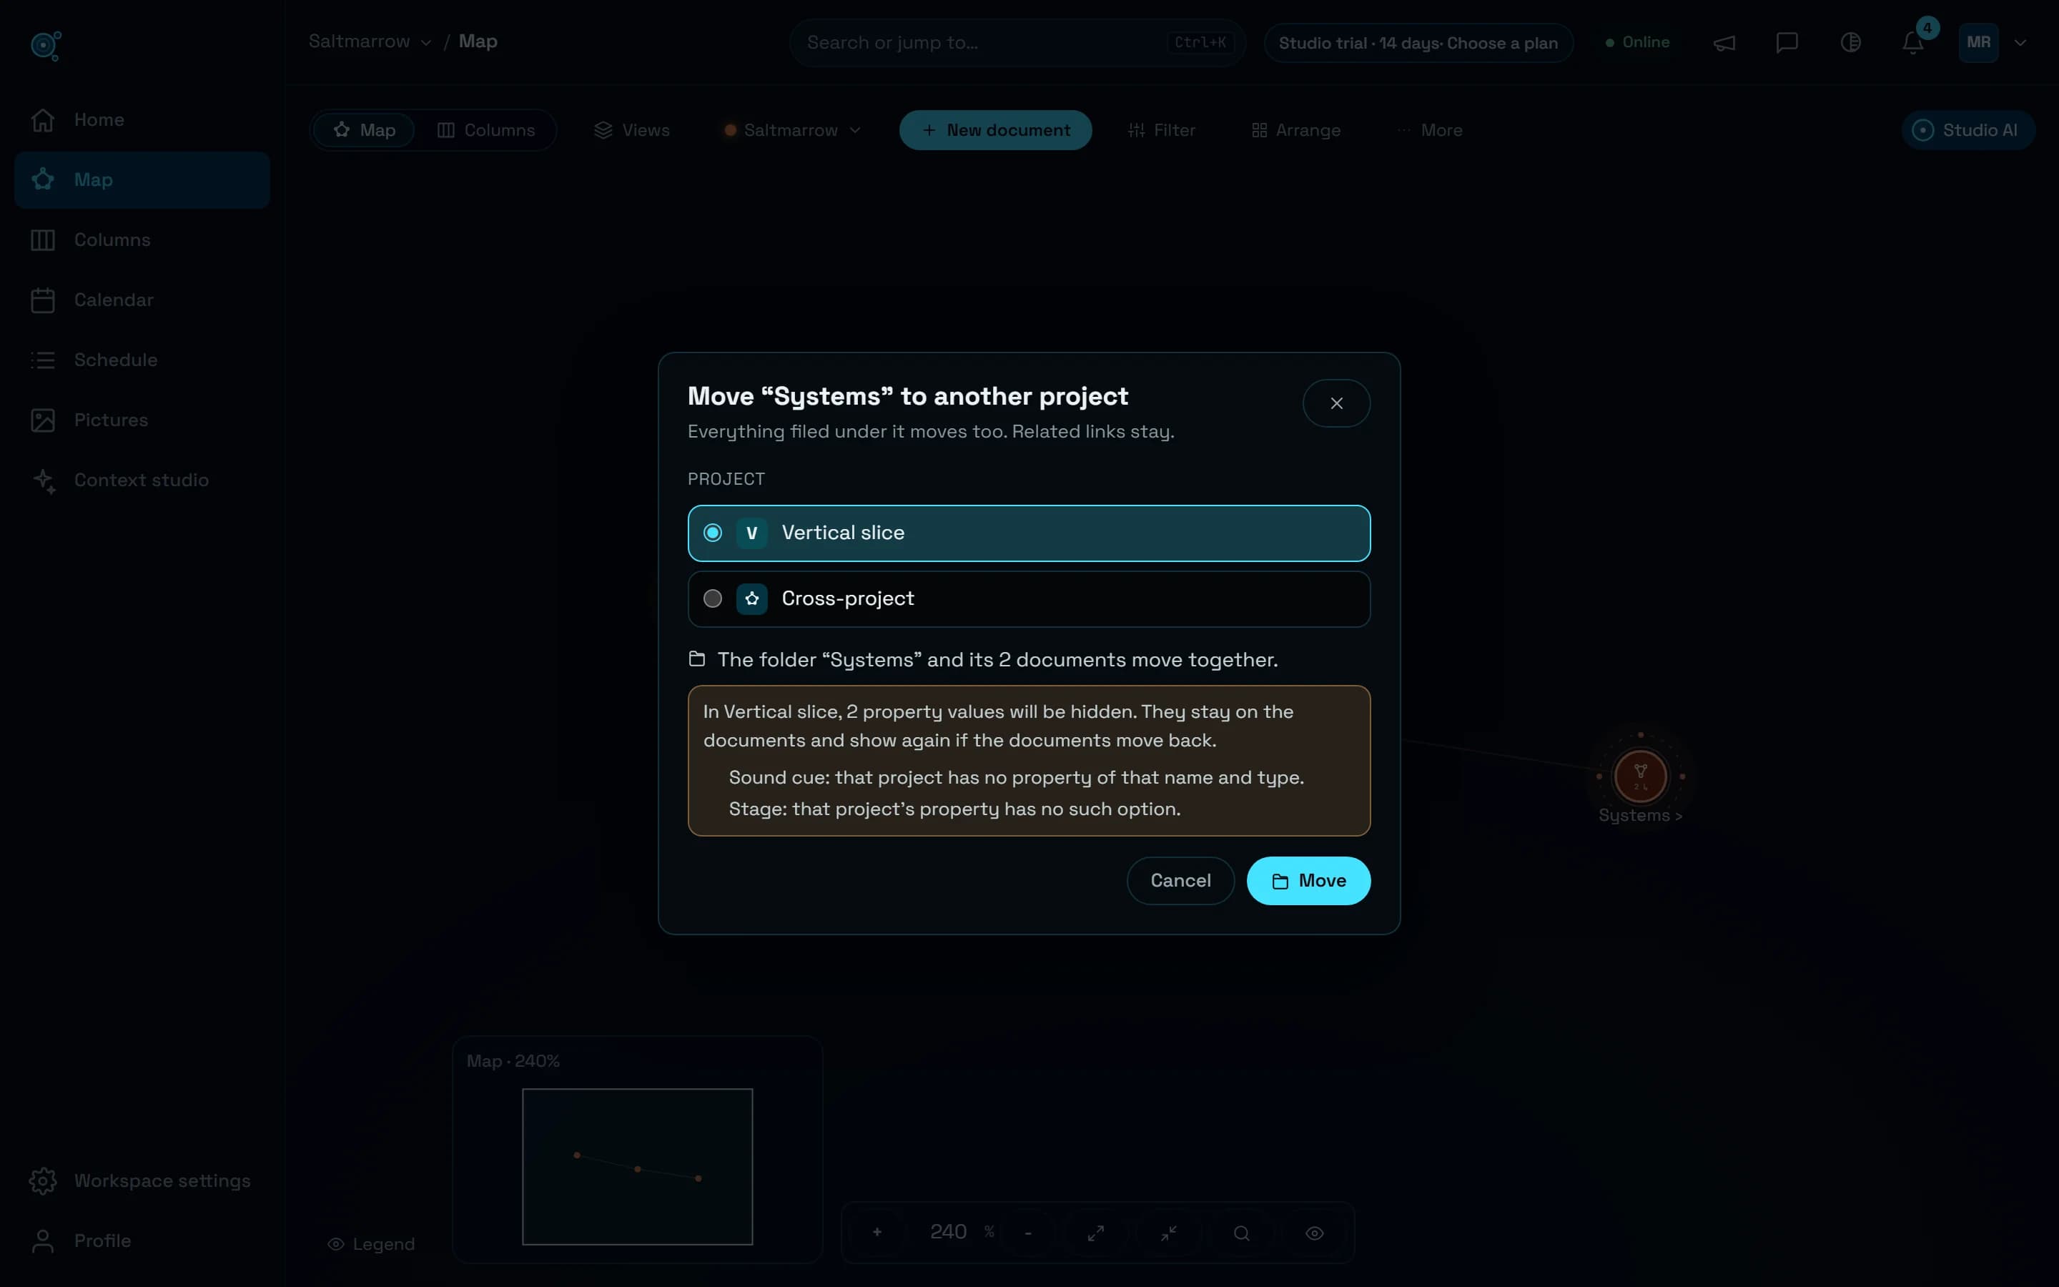Click the expand fullscreen arrows icon
The width and height of the screenshot is (2059, 1287).
pyautogui.click(x=1096, y=1233)
